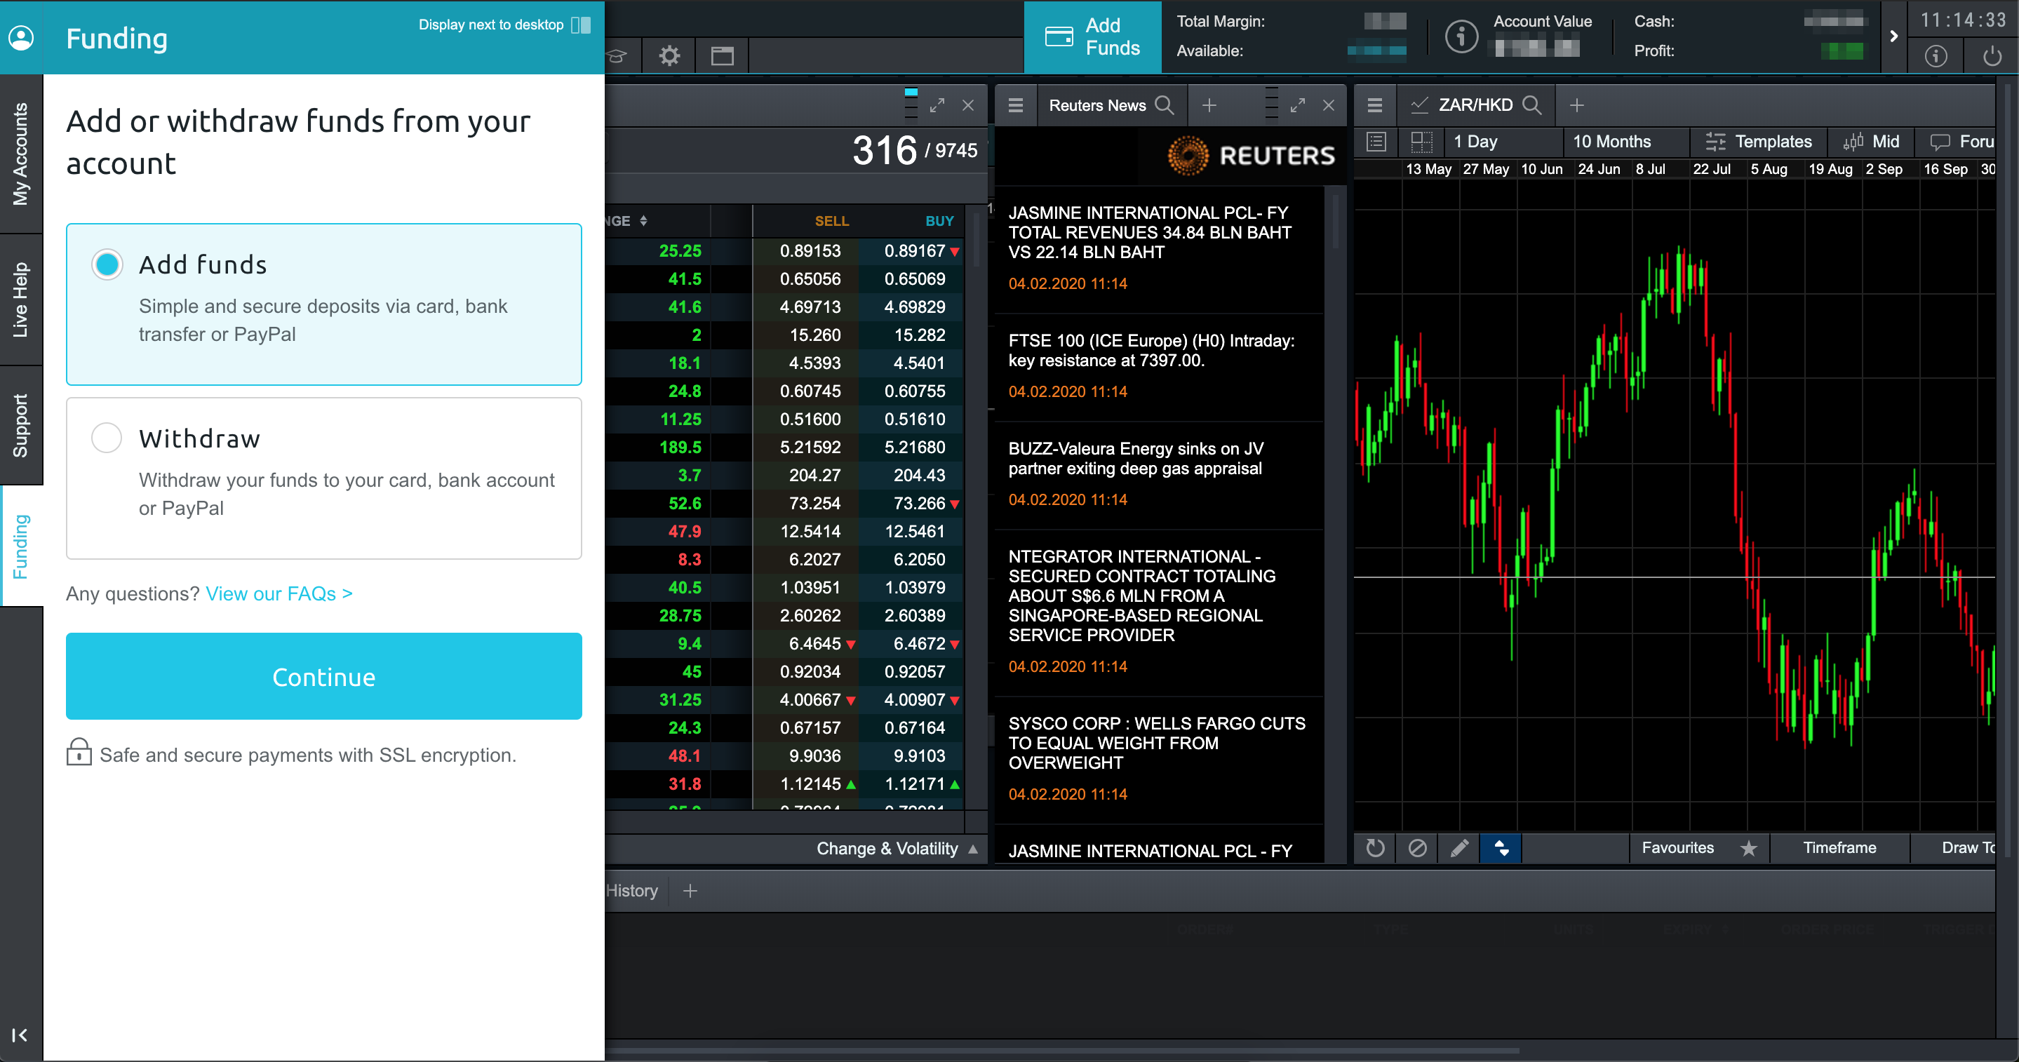2019x1062 pixels.
Task: Toggle Display next to desktop switch
Action: (x=581, y=25)
